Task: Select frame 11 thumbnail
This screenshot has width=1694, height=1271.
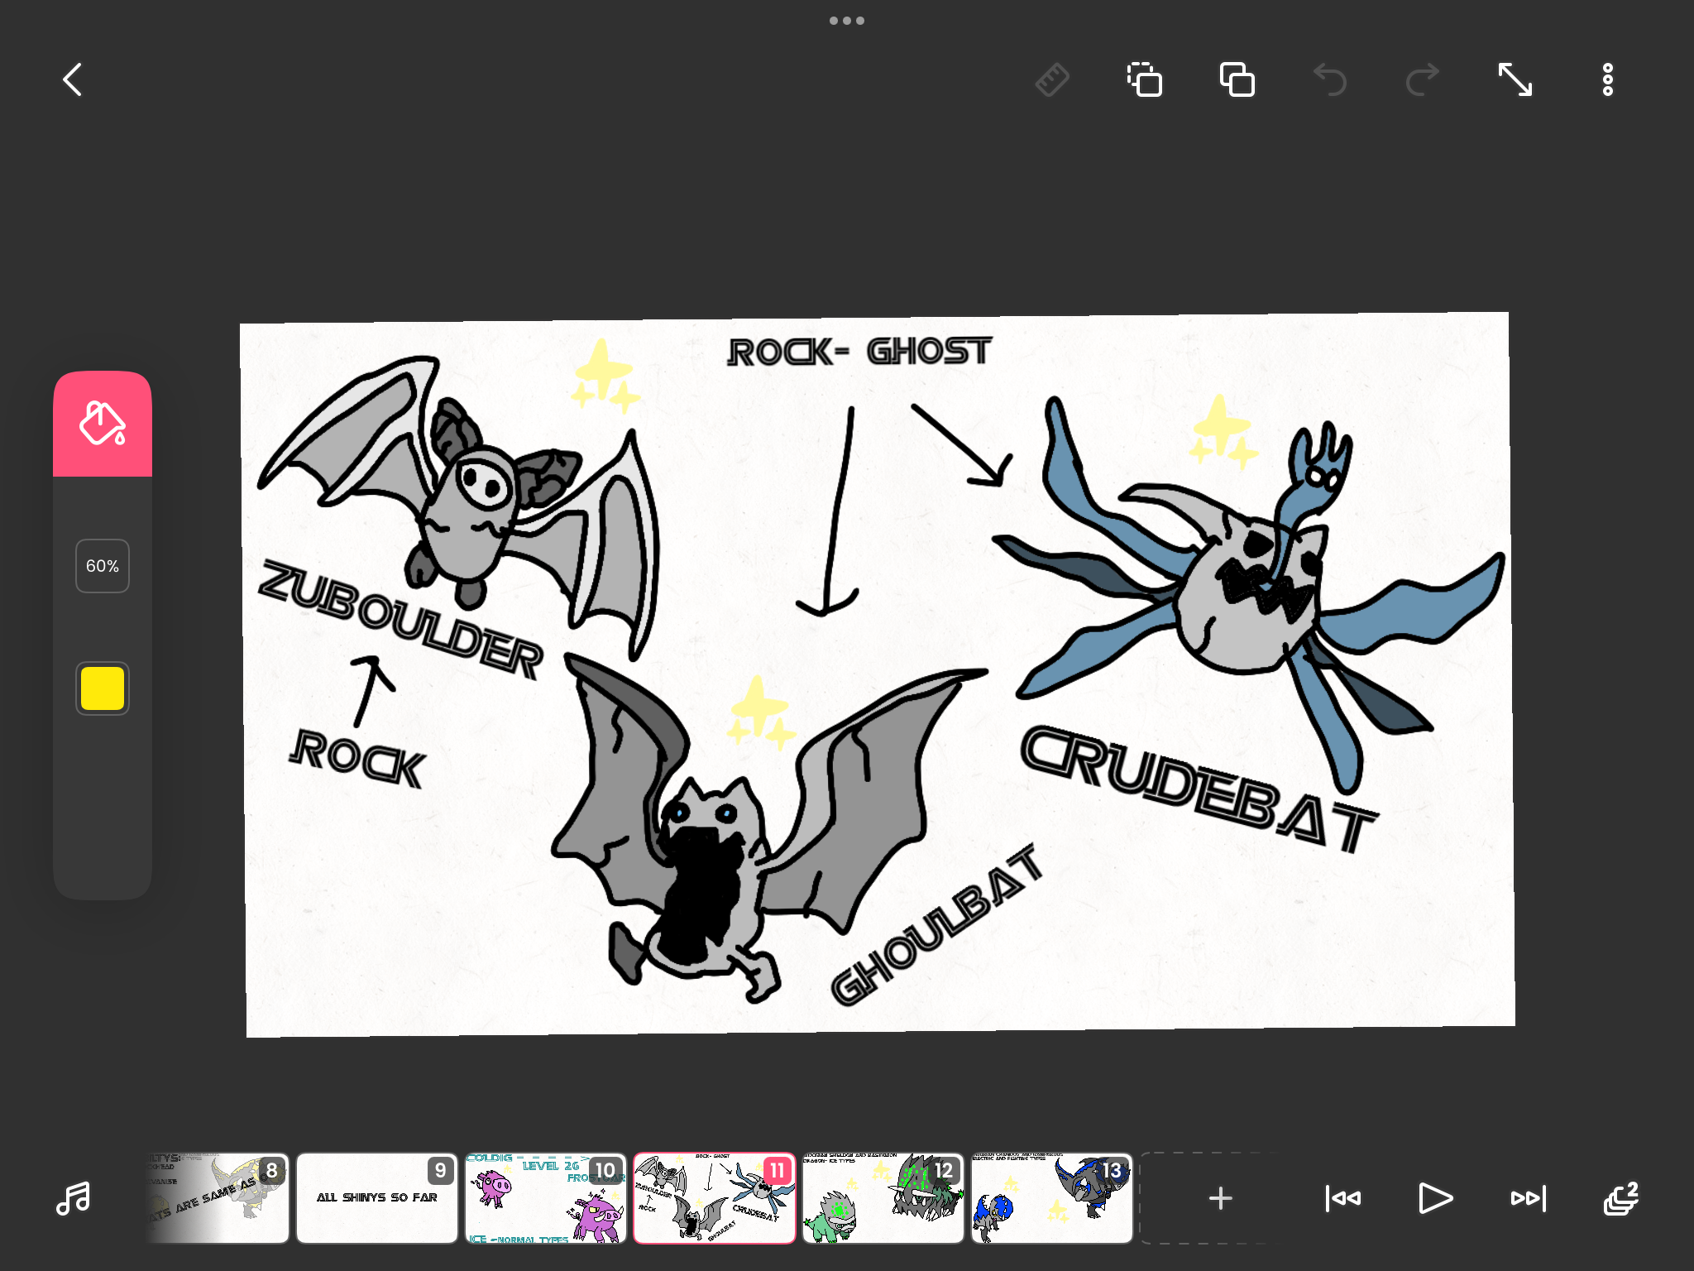Action: (x=715, y=1198)
